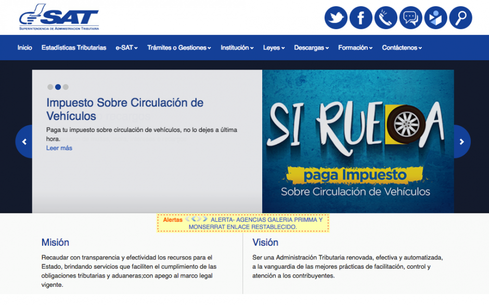Advance the carousel with the right arrow
The height and width of the screenshot is (305, 489).
462,141
